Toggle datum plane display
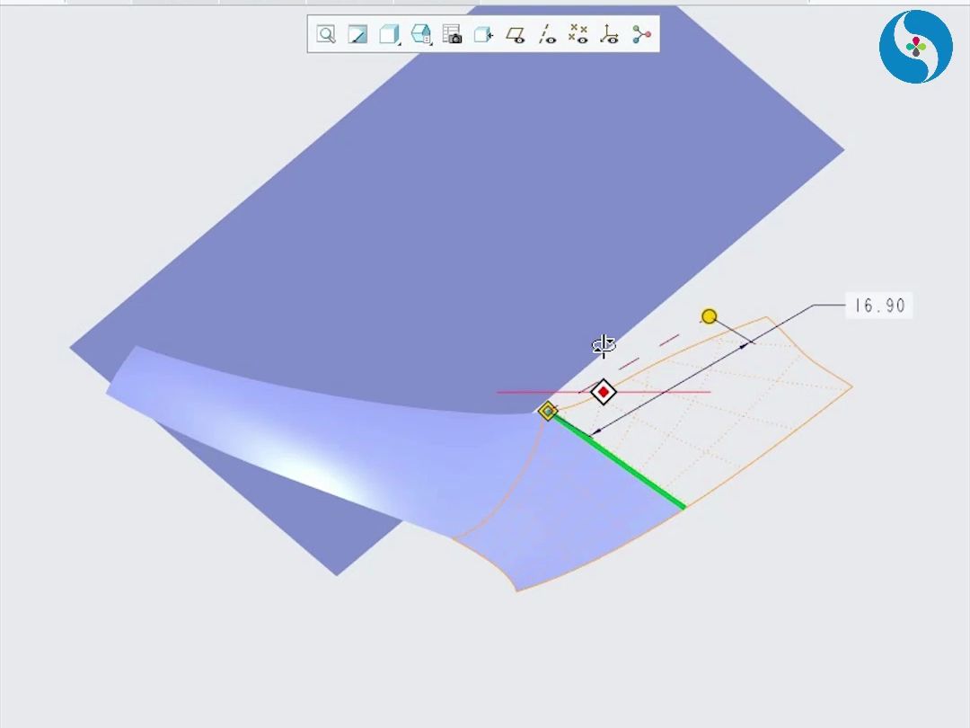Screen dimensions: 970x728 (516, 35)
